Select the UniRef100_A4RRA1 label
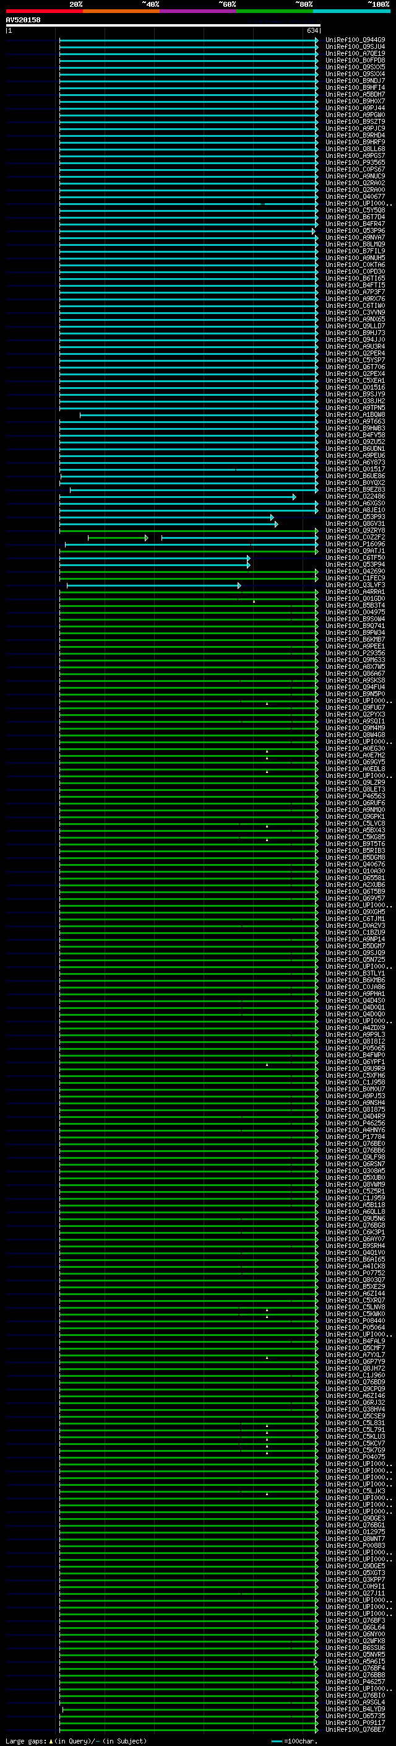 coord(355,591)
